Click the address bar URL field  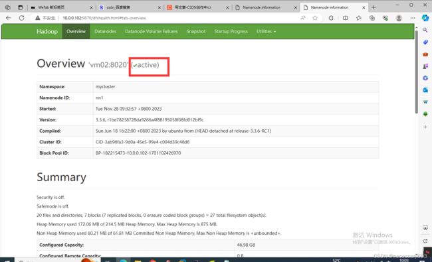[x=104, y=18]
